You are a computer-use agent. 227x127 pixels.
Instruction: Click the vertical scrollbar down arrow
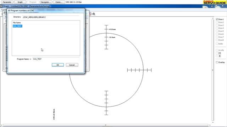213,122
